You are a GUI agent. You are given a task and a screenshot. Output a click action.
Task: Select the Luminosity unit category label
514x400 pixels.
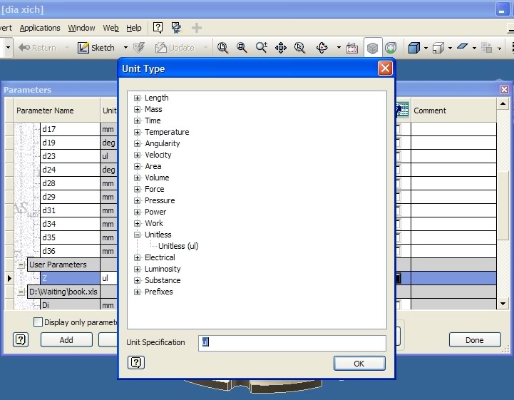[163, 269]
